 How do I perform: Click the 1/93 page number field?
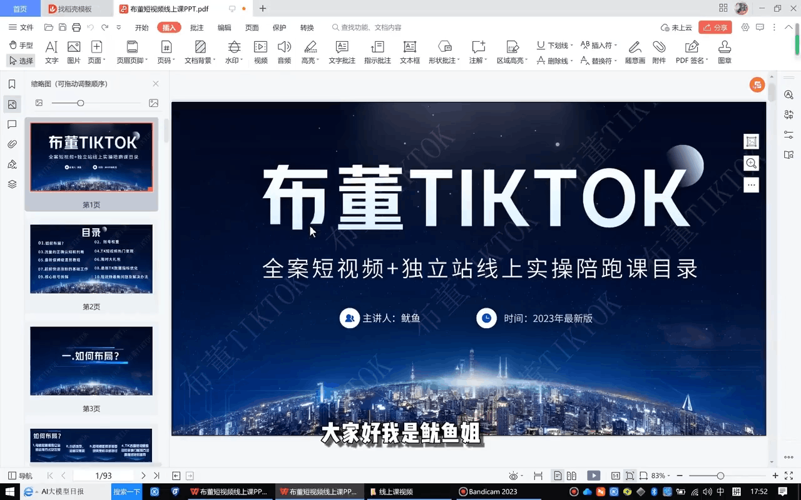click(103, 476)
